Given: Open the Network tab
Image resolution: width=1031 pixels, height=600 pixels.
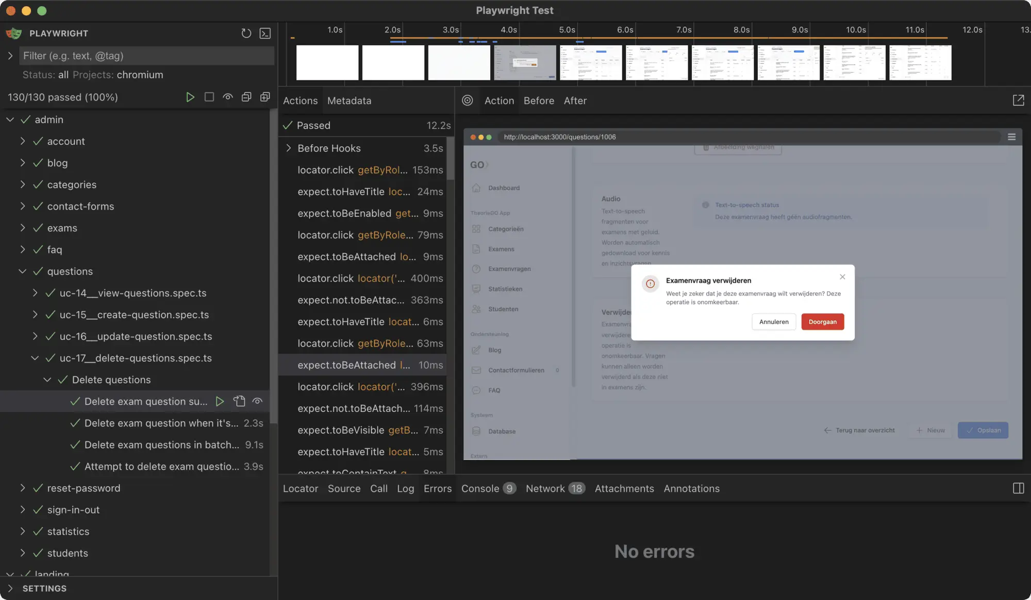Looking at the screenshot, I should pos(546,488).
